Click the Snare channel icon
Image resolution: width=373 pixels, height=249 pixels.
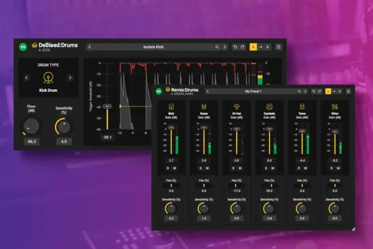pyautogui.click(x=204, y=107)
